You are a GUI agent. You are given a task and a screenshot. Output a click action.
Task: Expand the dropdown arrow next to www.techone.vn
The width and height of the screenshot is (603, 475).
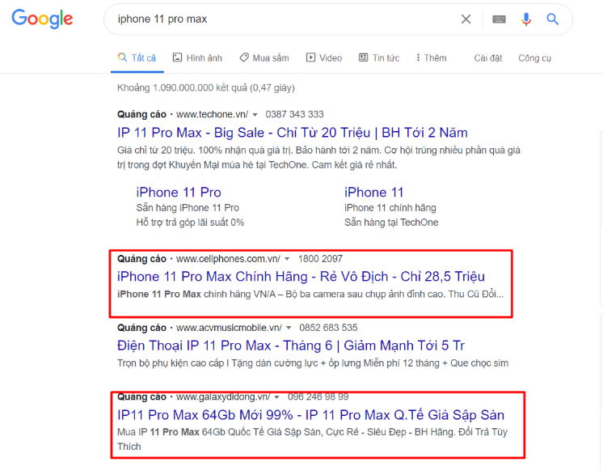pyautogui.click(x=255, y=115)
